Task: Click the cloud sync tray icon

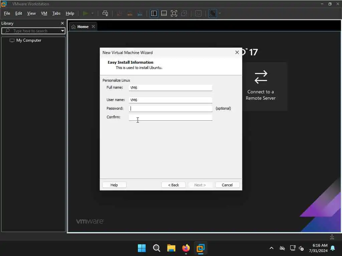Action: pos(282,248)
